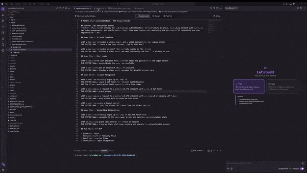The width and height of the screenshot is (307, 173).
Task: Close the New Session chat tab
Action: 236,8
